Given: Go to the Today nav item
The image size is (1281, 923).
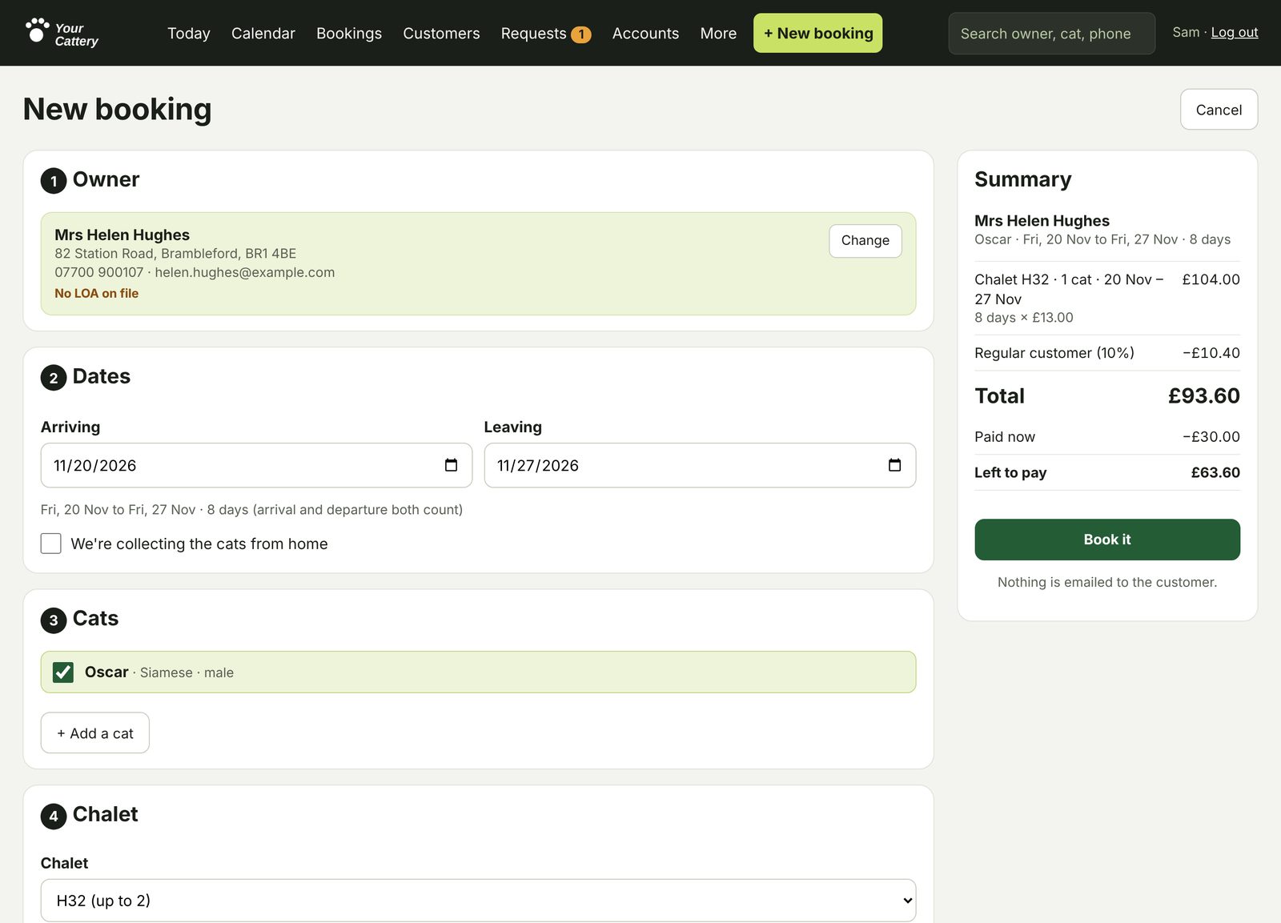Looking at the screenshot, I should coord(189,34).
